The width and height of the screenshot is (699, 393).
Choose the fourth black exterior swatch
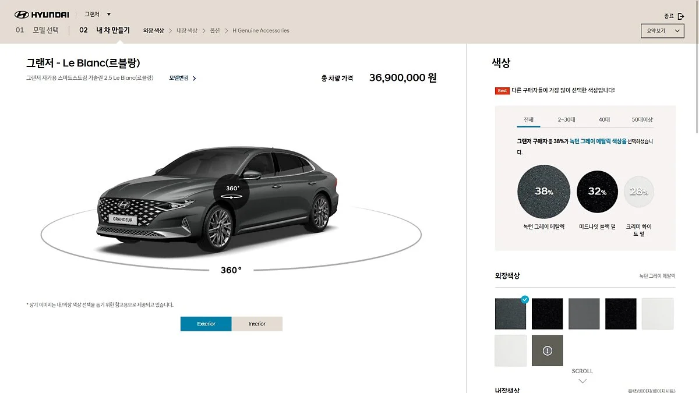[x=620, y=314]
